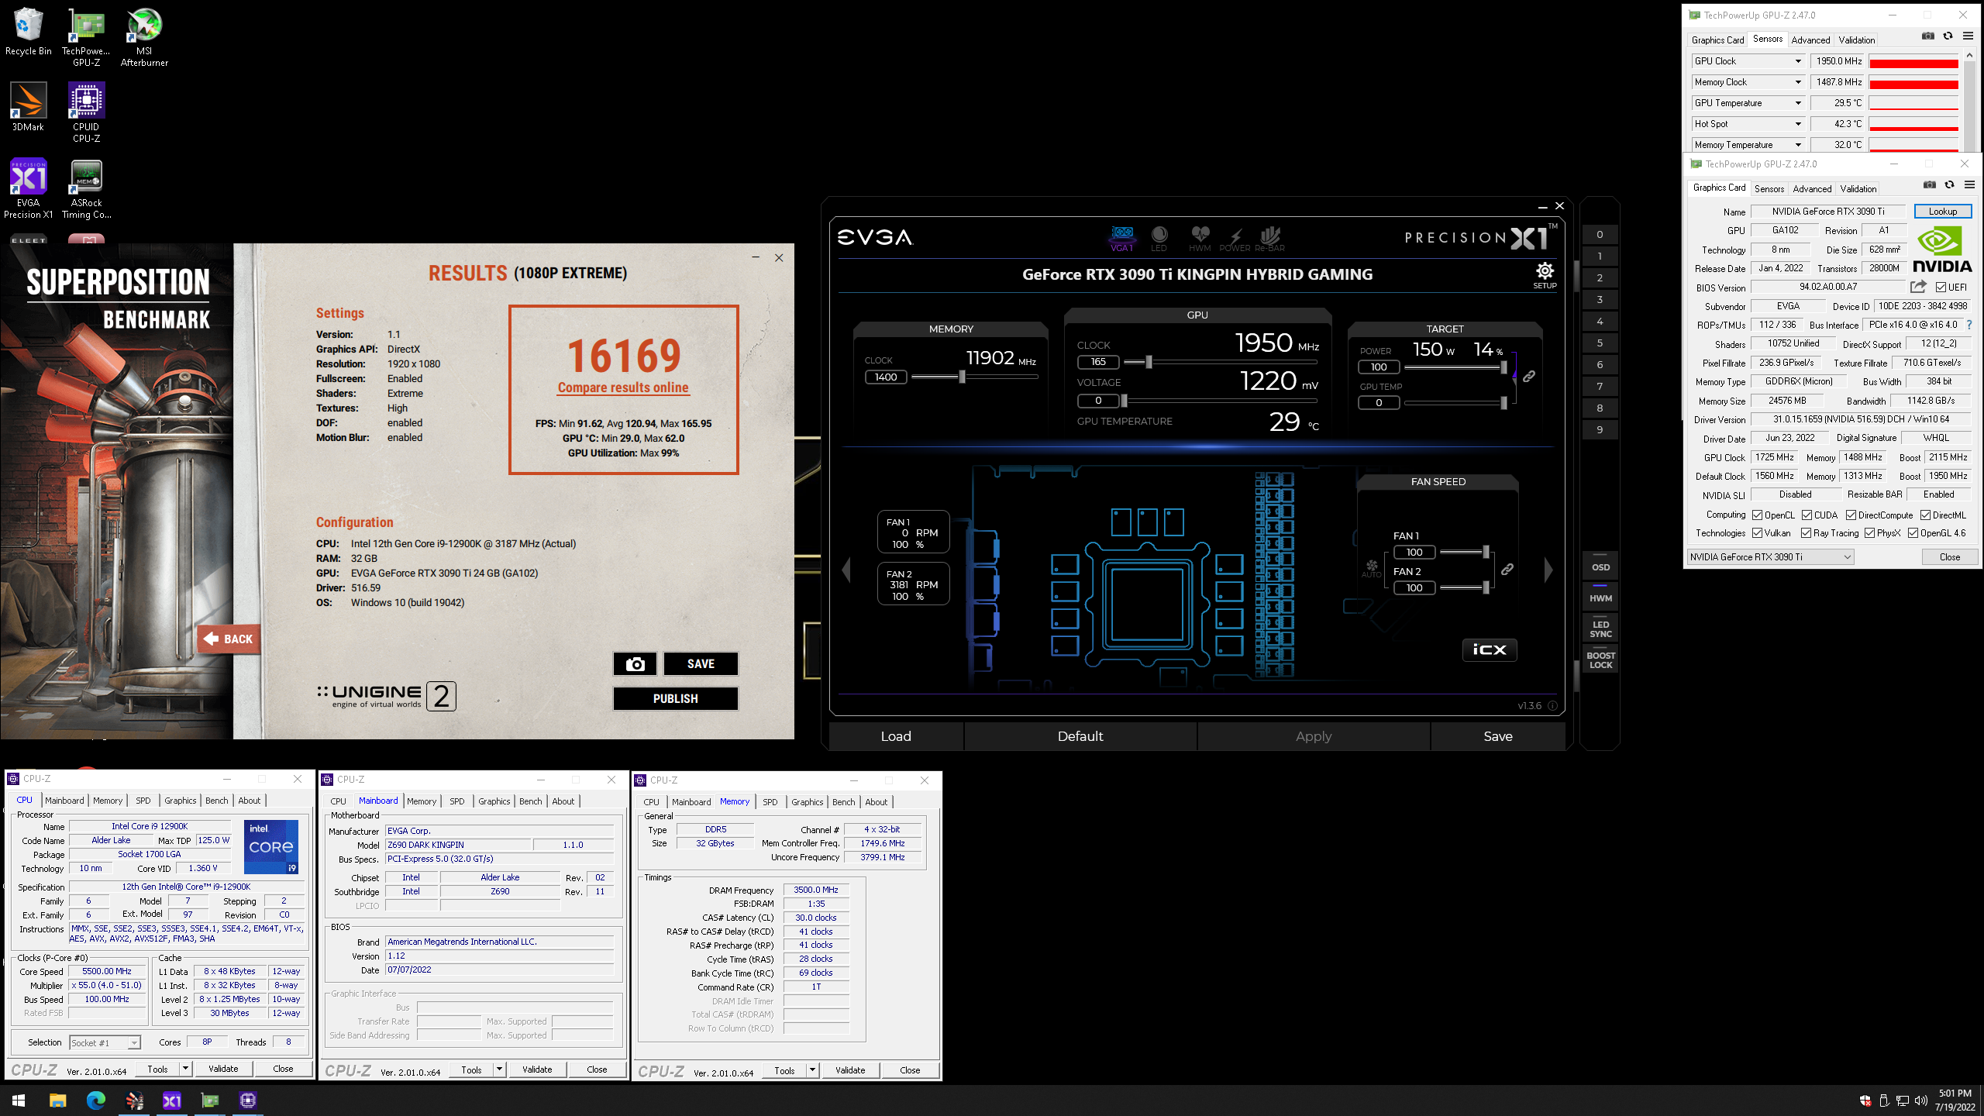Click the BIOS share/export icon in GPU-Z

point(1918,287)
